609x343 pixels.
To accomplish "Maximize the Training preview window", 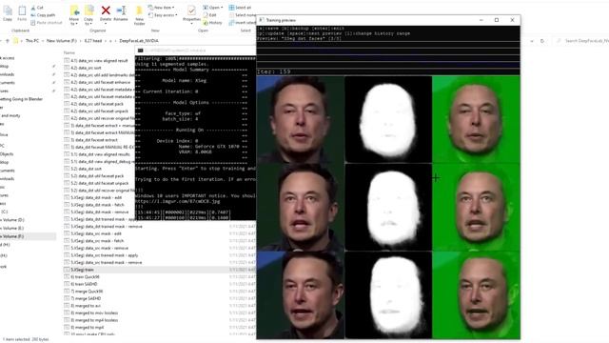I will pyautogui.click(x=497, y=20).
